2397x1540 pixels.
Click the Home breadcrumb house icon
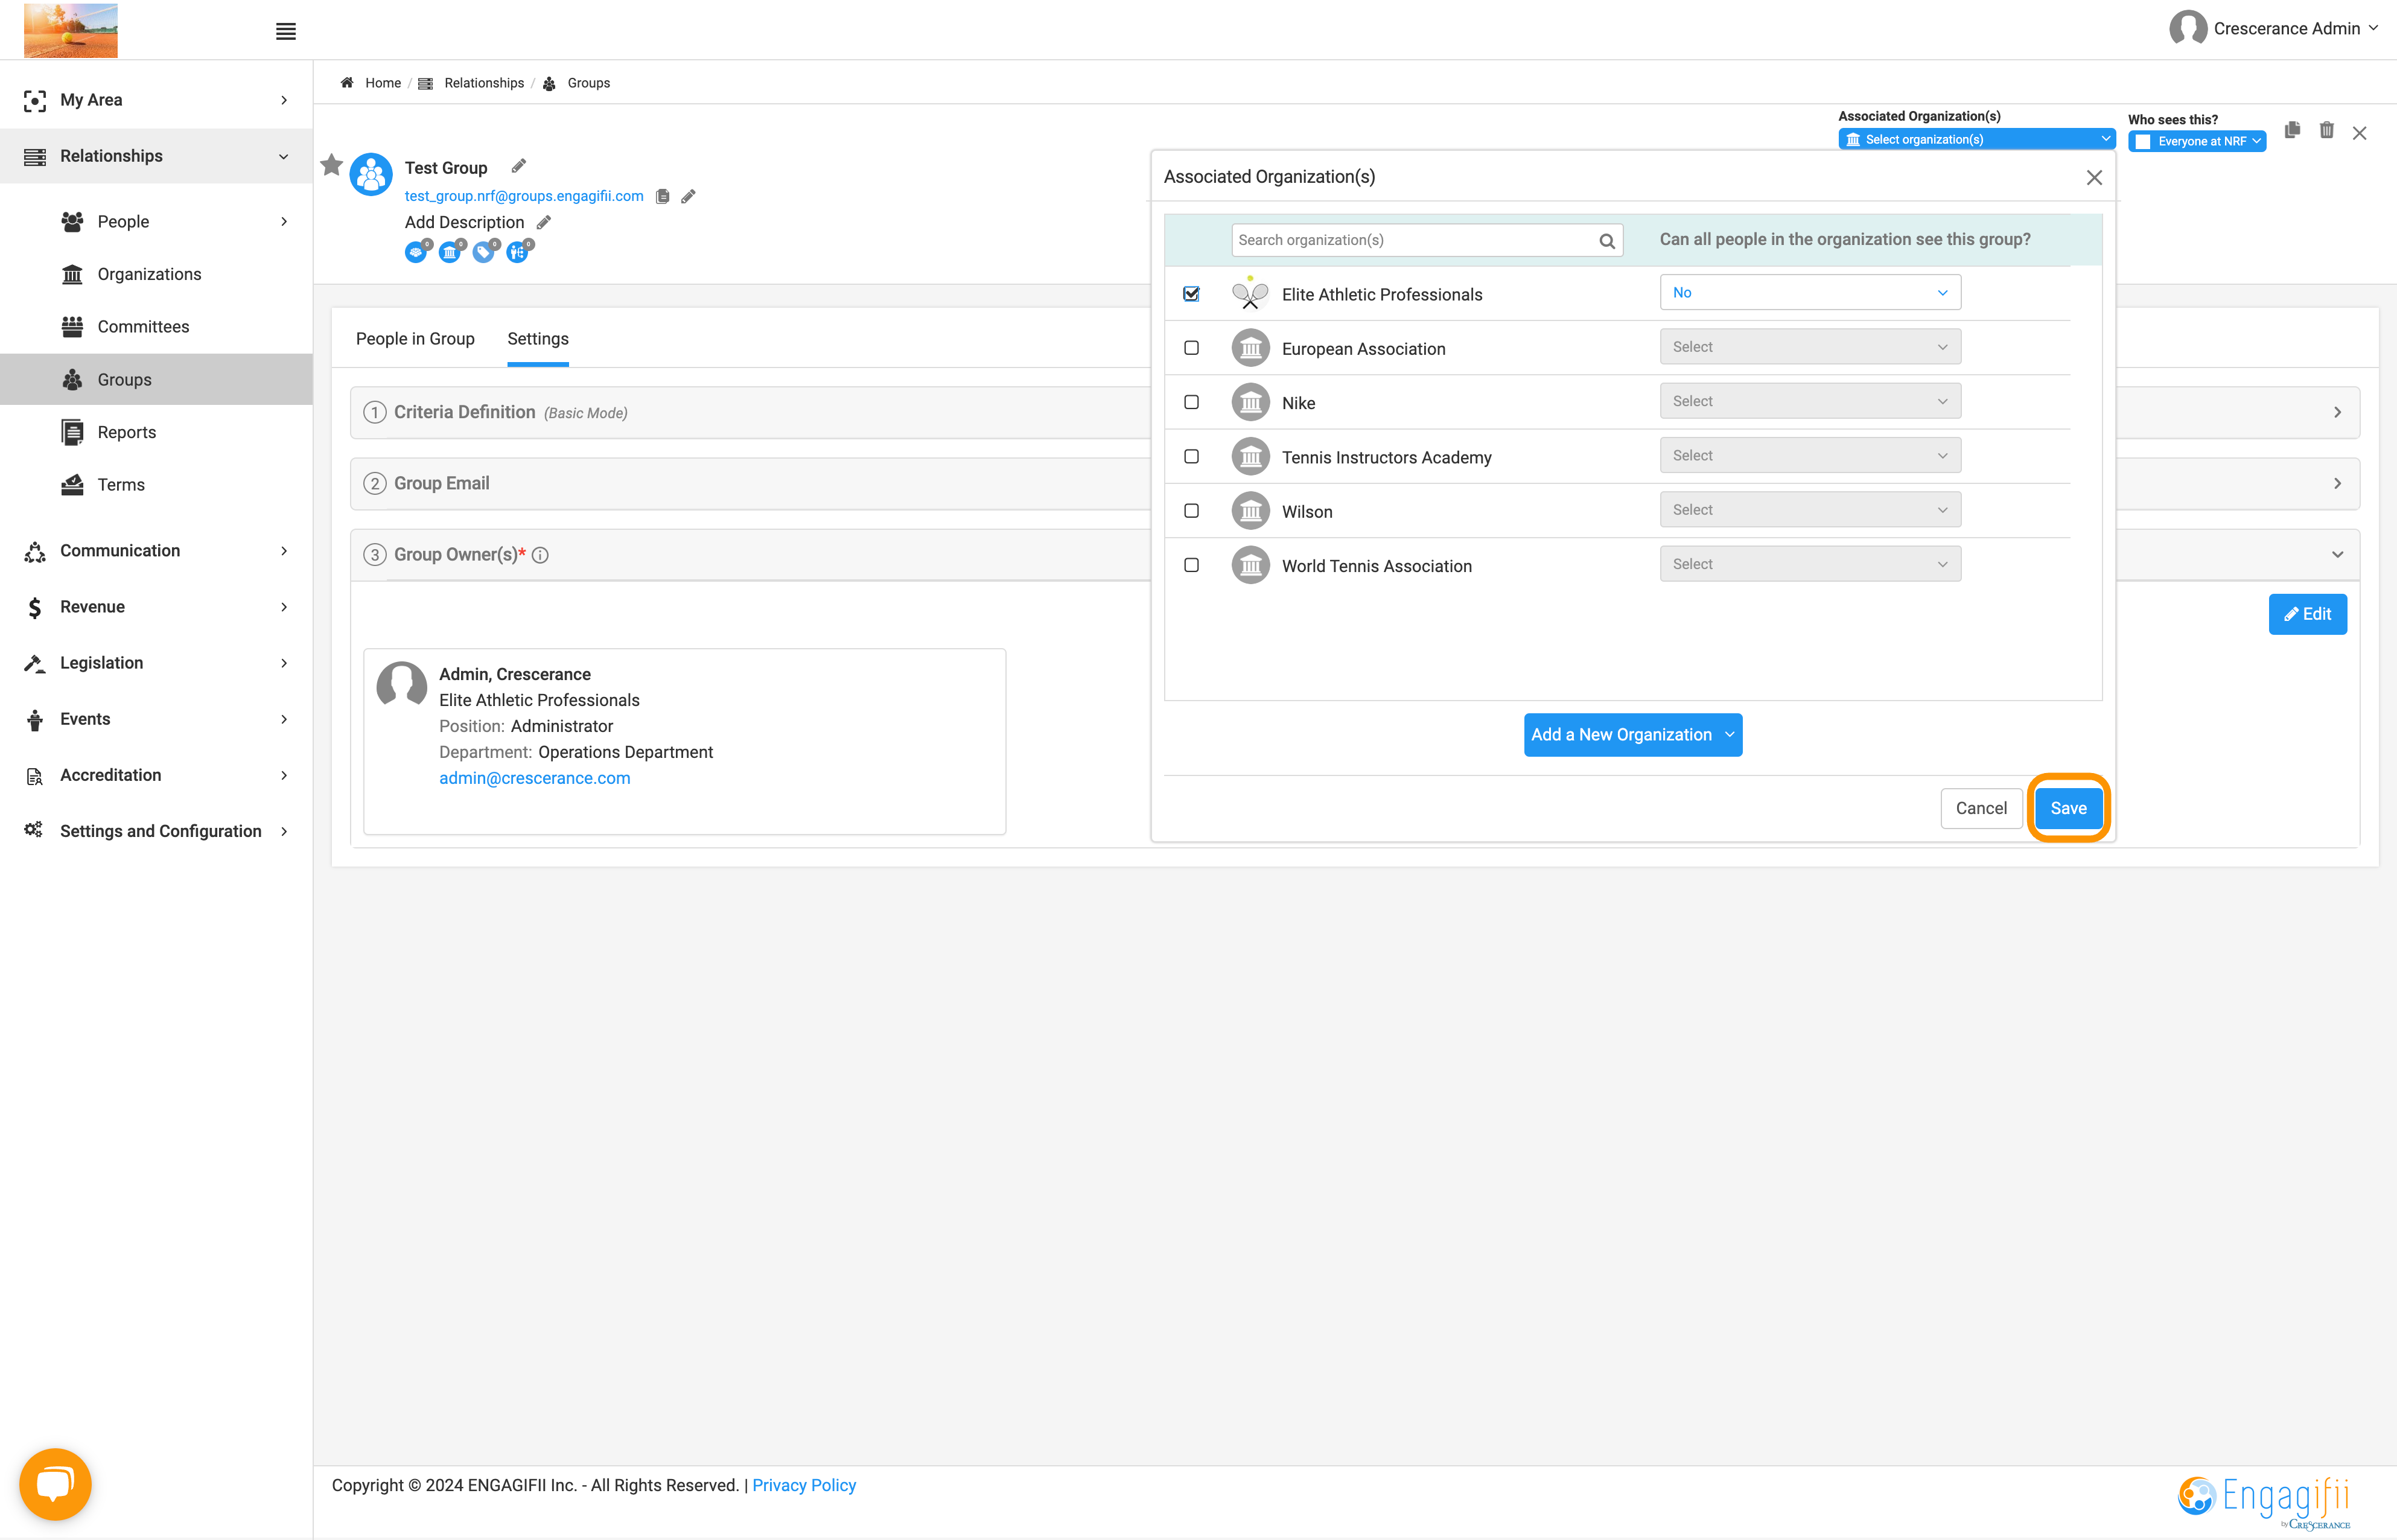point(347,83)
